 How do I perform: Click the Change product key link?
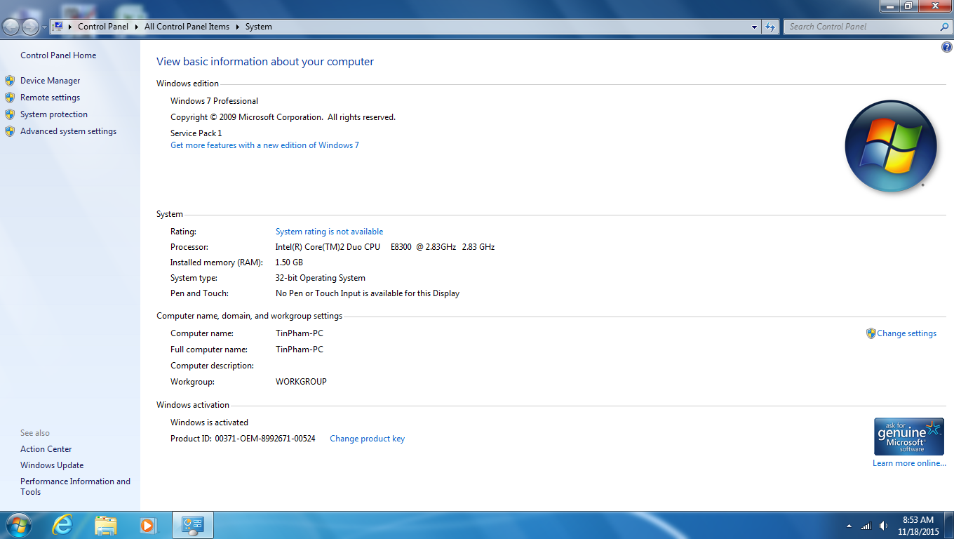(x=367, y=439)
